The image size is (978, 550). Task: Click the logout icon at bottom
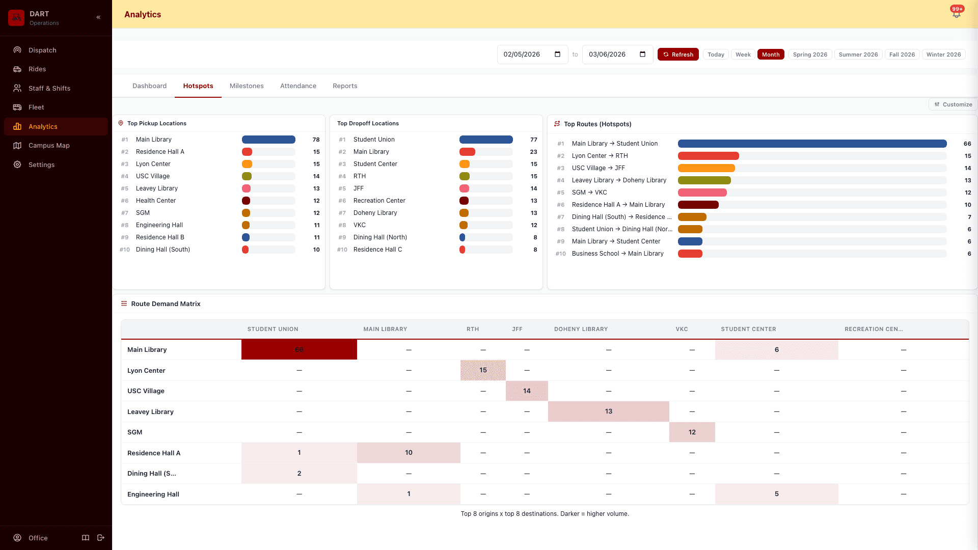(x=101, y=538)
